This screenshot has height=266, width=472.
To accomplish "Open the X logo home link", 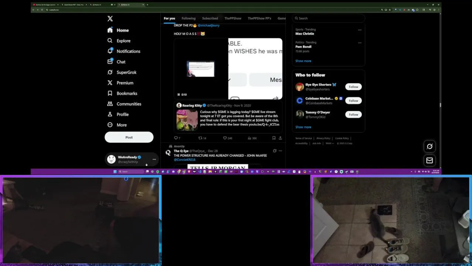I will [x=110, y=18].
